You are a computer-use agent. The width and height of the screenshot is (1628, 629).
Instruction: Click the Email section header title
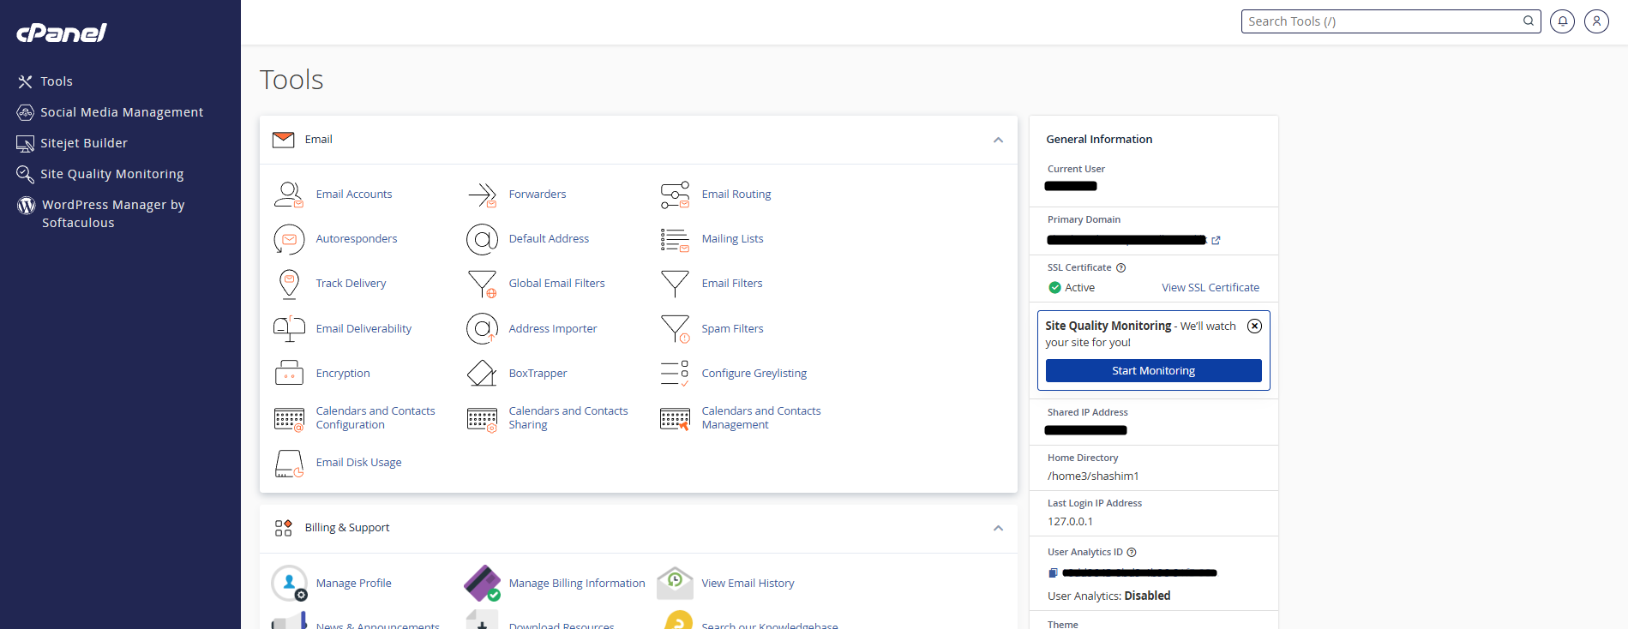(x=319, y=140)
